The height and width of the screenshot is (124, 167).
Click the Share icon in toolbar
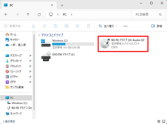coord(77,26)
